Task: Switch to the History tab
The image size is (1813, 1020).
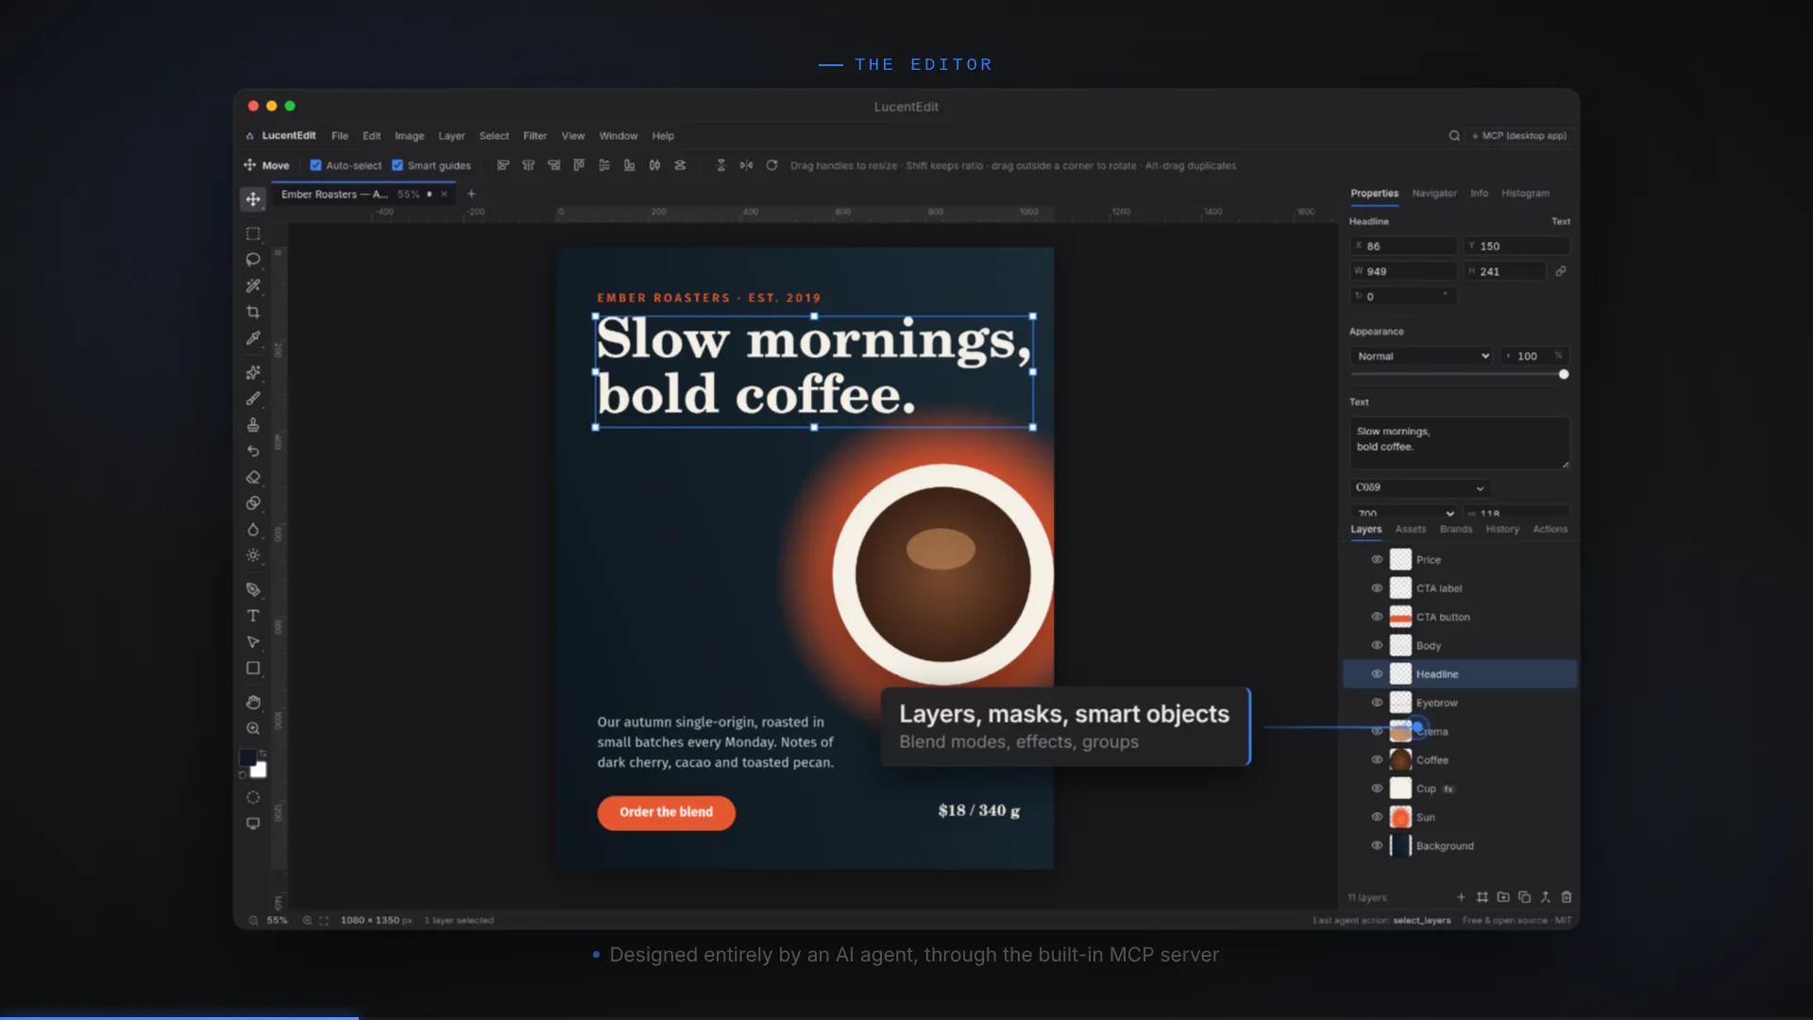Action: click(x=1502, y=530)
